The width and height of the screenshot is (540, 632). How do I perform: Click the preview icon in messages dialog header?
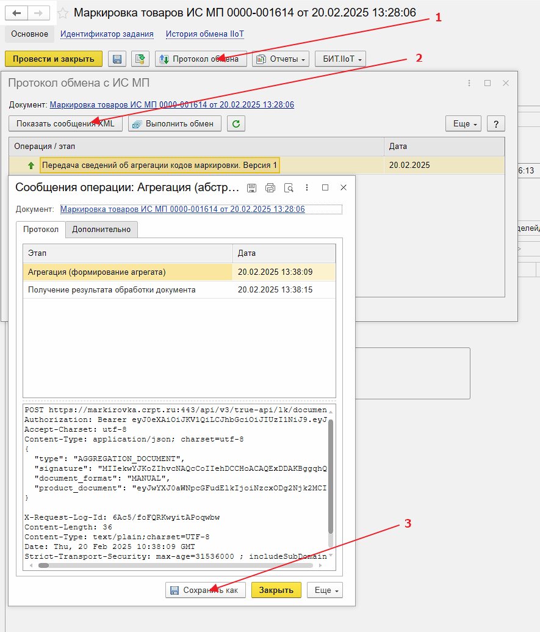point(289,188)
